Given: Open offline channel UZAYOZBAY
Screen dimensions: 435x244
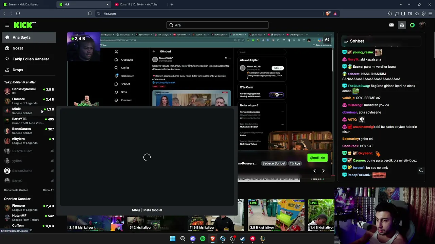Looking at the screenshot, I should click(29, 151).
